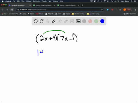Image resolution: width=138 pixels, height=103 pixels.
Task: Click the blue extension icon
Action: pyautogui.click(x=108, y=10)
